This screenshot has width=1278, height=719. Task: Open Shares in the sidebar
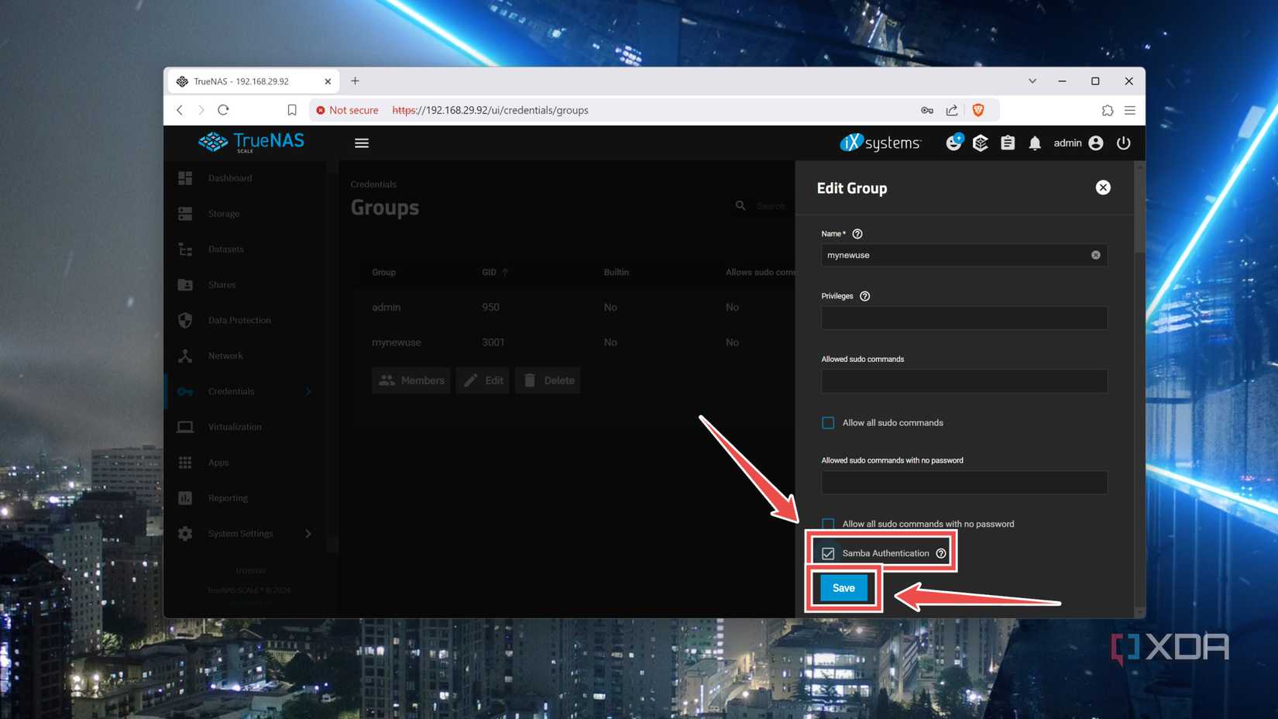[x=222, y=285]
